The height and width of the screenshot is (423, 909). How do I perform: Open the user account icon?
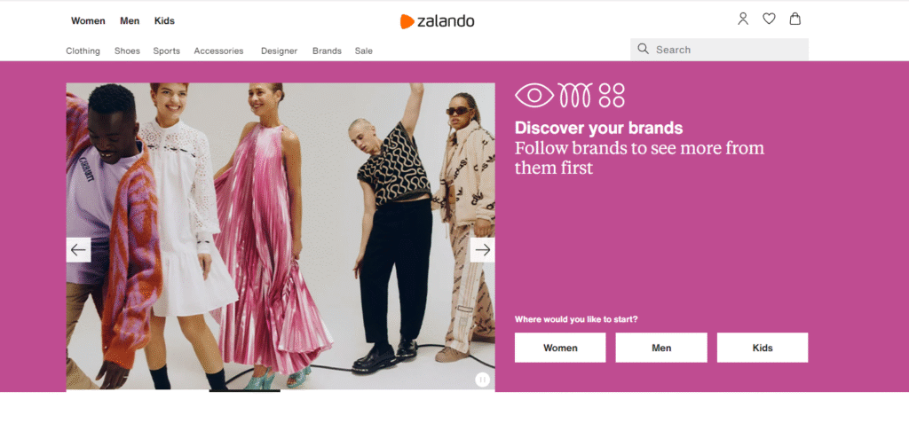tap(743, 20)
